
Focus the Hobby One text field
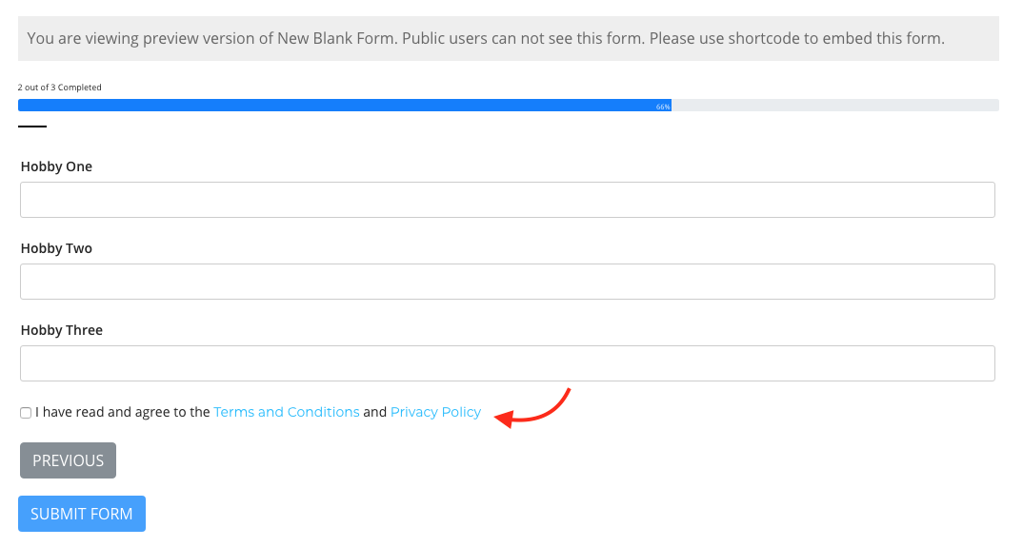[508, 200]
